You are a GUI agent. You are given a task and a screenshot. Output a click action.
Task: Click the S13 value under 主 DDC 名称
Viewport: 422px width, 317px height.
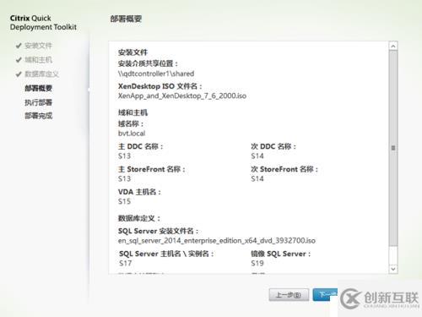(x=124, y=156)
